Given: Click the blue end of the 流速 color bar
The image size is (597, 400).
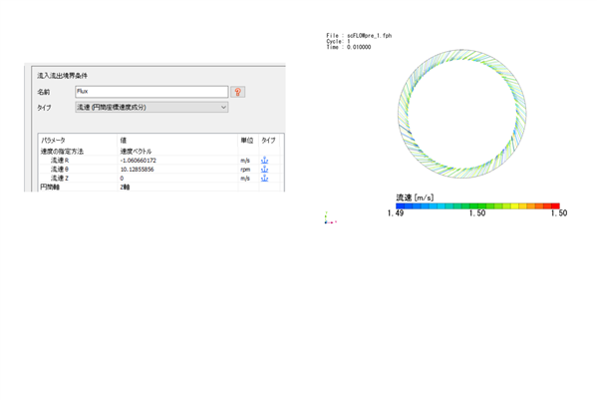Looking at the screenshot, I should point(400,206).
